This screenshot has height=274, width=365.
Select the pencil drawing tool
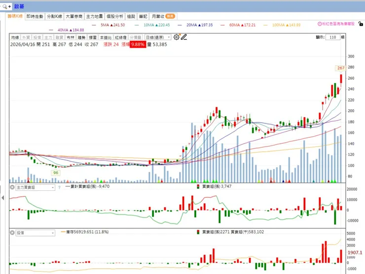click(184, 37)
